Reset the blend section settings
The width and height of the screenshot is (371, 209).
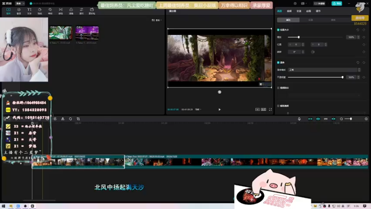(358, 63)
